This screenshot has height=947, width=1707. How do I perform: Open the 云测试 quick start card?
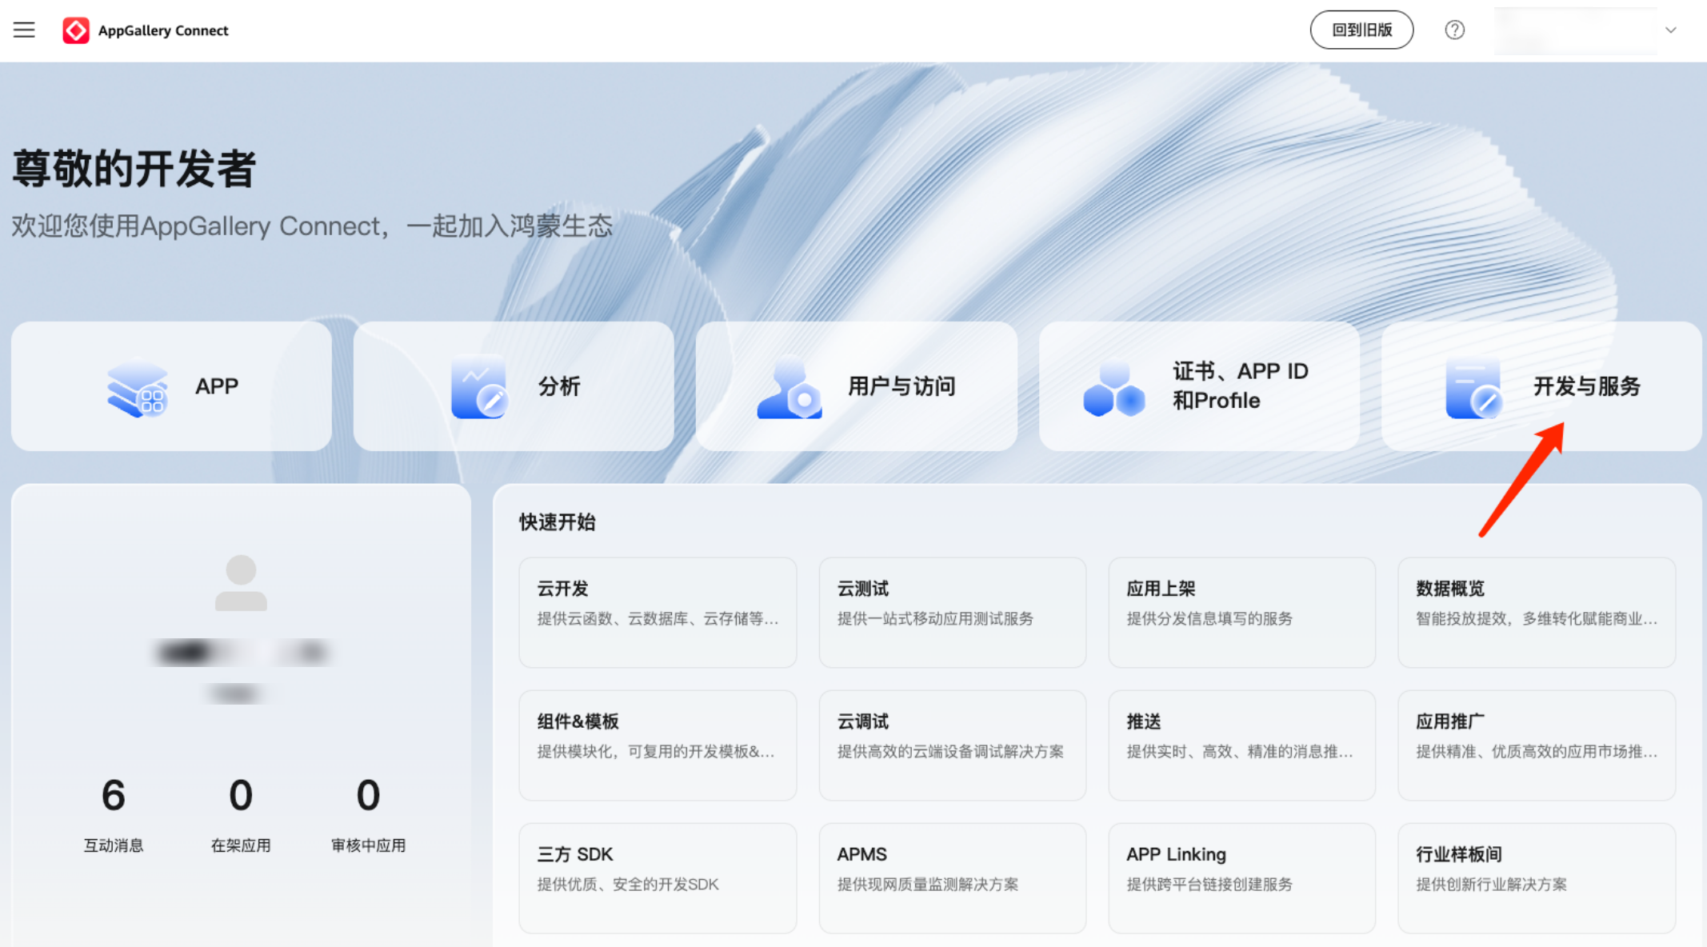pos(952,612)
